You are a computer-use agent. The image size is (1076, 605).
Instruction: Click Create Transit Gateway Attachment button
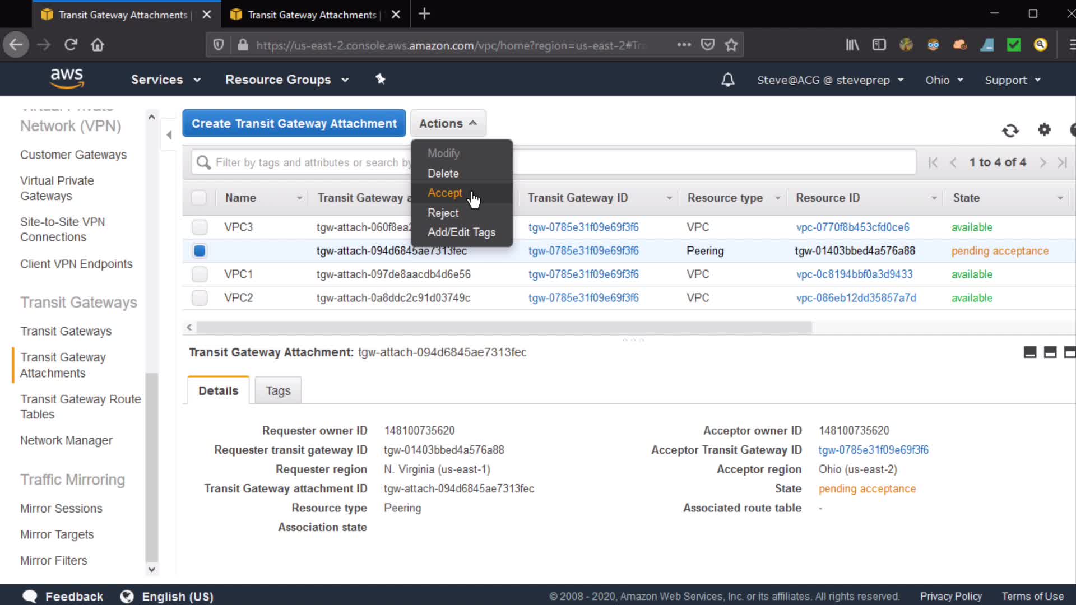tap(294, 123)
